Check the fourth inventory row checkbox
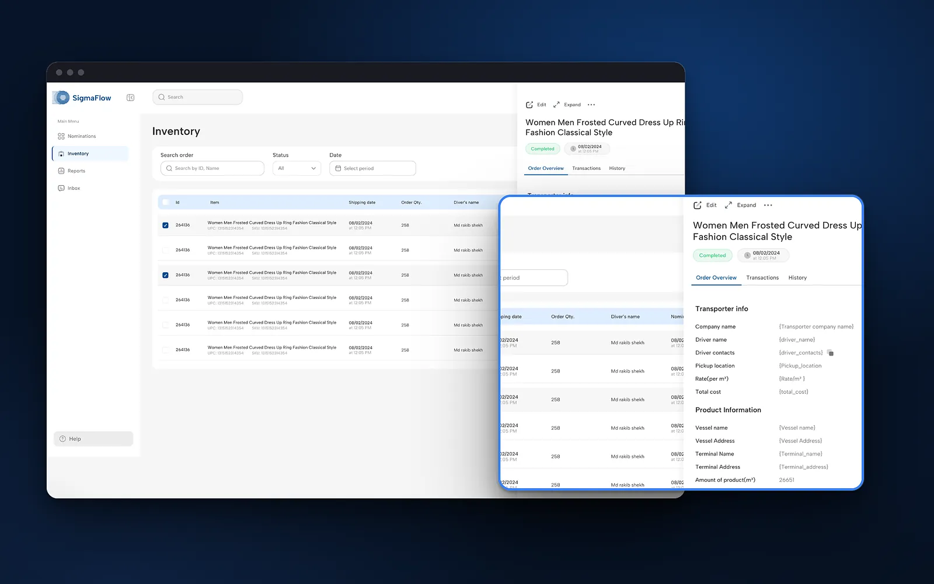 coord(165,300)
